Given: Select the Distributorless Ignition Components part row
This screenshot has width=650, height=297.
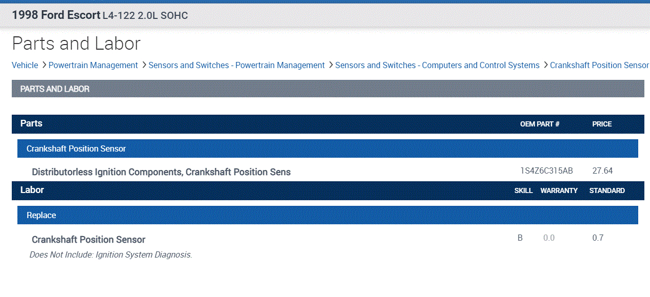Looking at the screenshot, I should pyautogui.click(x=161, y=172).
